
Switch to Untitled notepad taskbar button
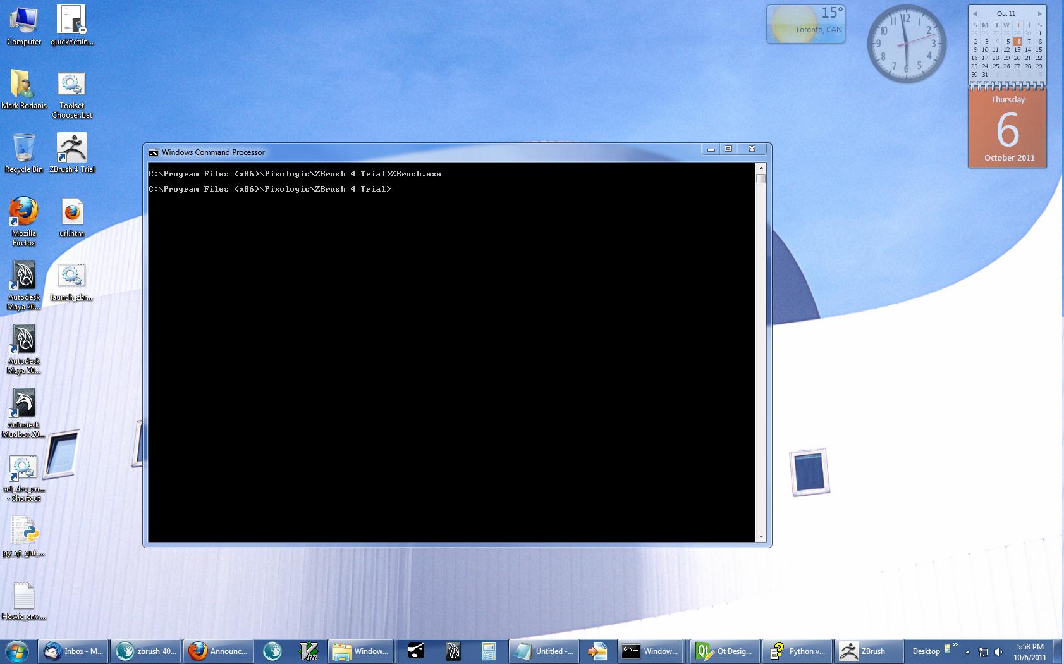(544, 651)
